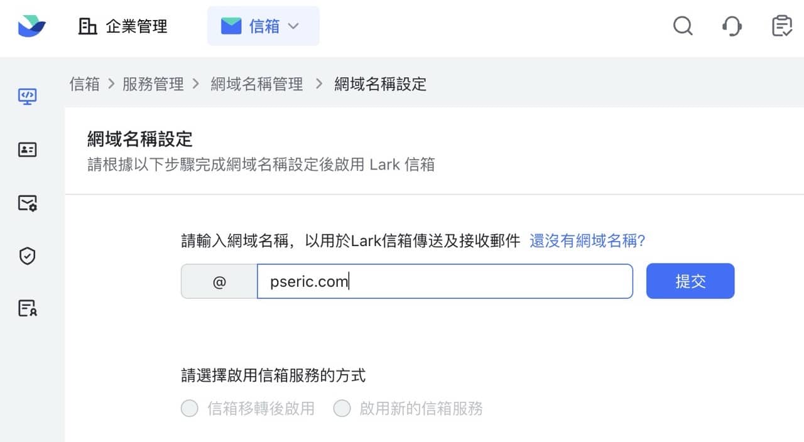Select the code monitor sidebar icon

pyautogui.click(x=27, y=97)
